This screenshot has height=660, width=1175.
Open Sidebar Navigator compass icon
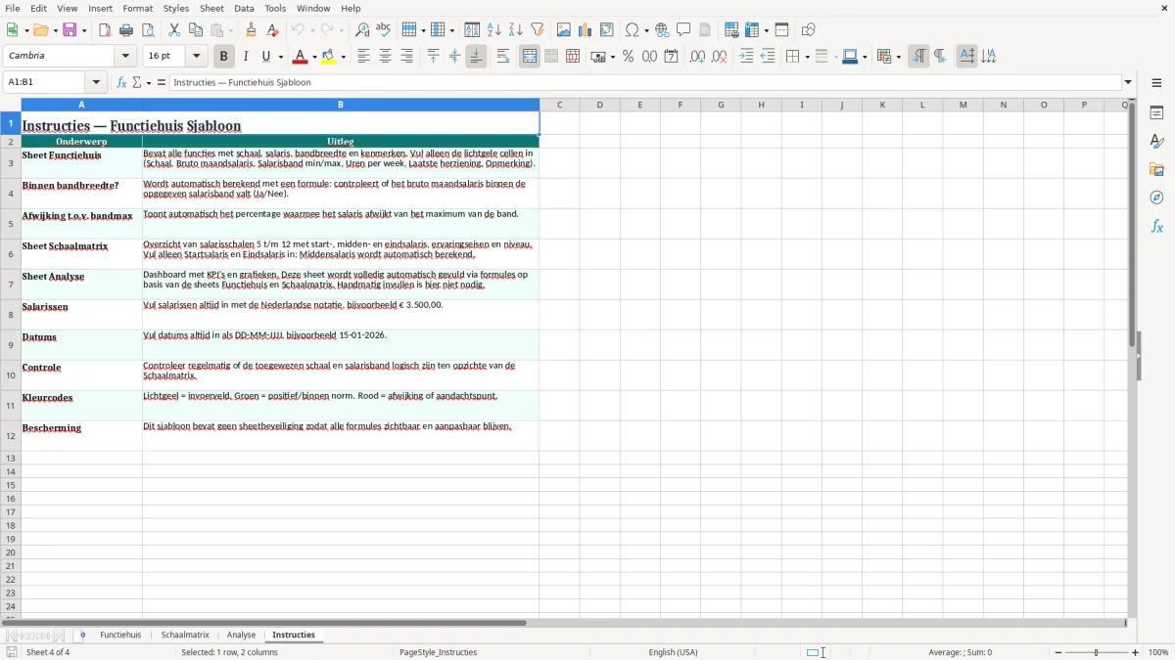click(x=1156, y=198)
